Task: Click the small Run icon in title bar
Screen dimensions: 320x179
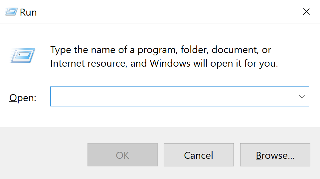Action: (x=11, y=12)
